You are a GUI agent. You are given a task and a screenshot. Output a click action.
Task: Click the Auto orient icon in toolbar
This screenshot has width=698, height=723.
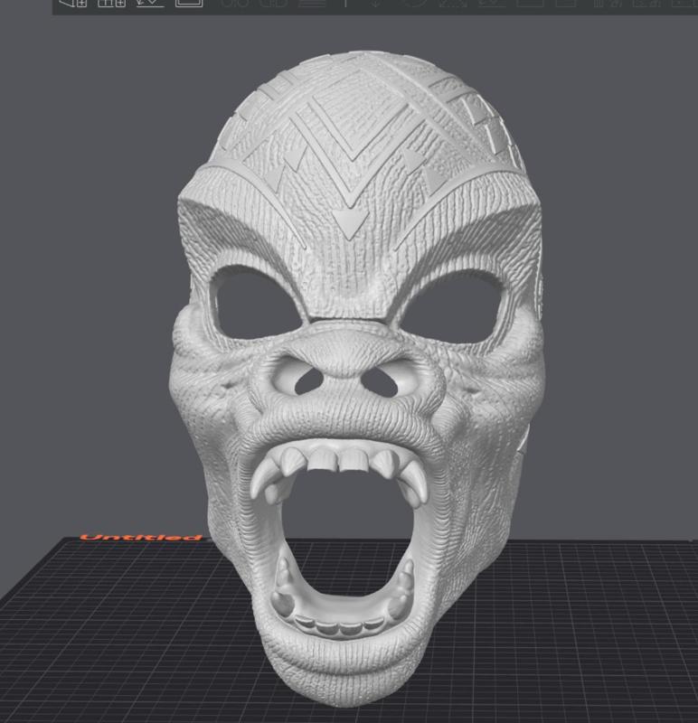150,3
